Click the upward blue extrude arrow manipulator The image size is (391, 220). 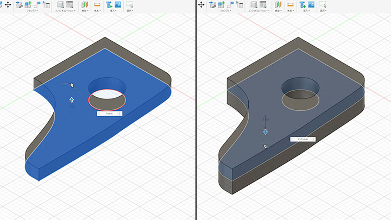pos(71,99)
